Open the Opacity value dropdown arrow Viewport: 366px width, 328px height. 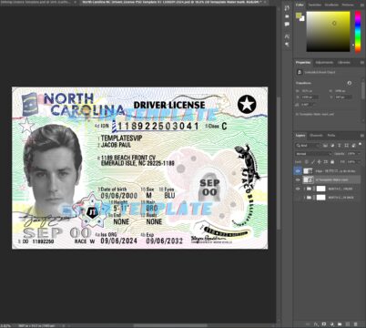[359, 154]
